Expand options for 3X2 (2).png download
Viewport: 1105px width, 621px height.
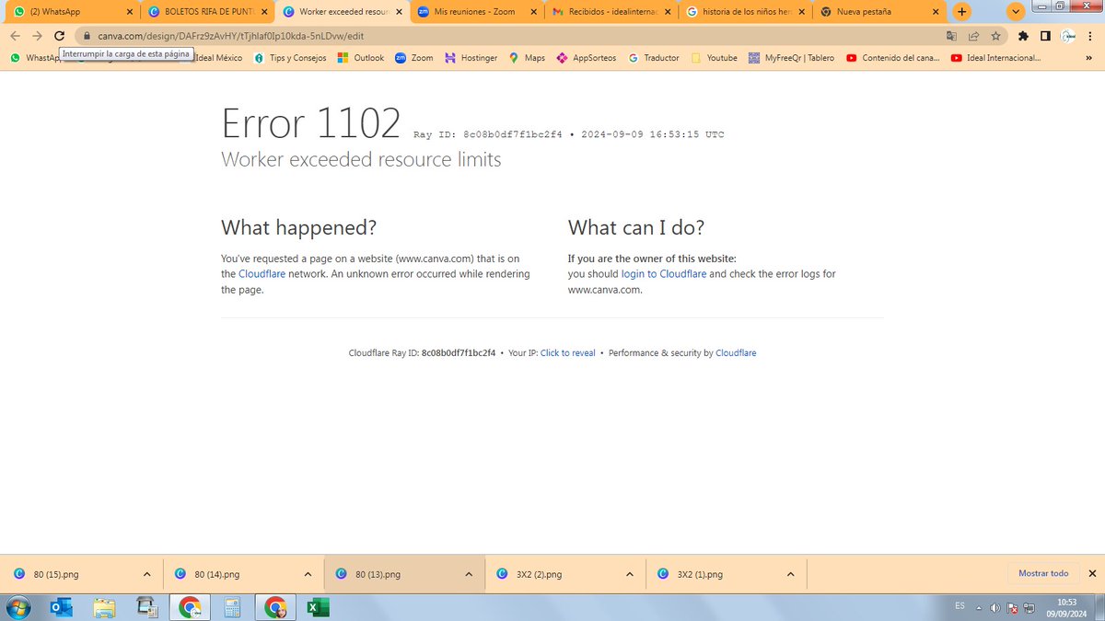tap(630, 574)
